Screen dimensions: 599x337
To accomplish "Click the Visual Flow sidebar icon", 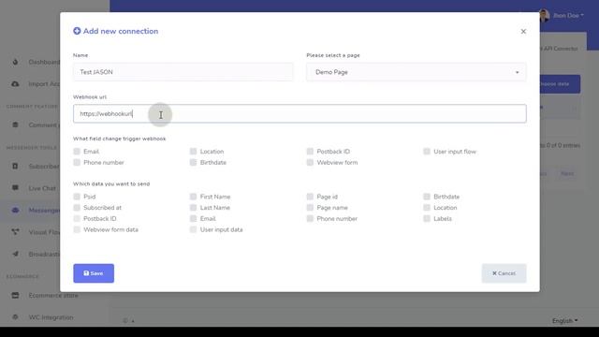I will tap(15, 231).
